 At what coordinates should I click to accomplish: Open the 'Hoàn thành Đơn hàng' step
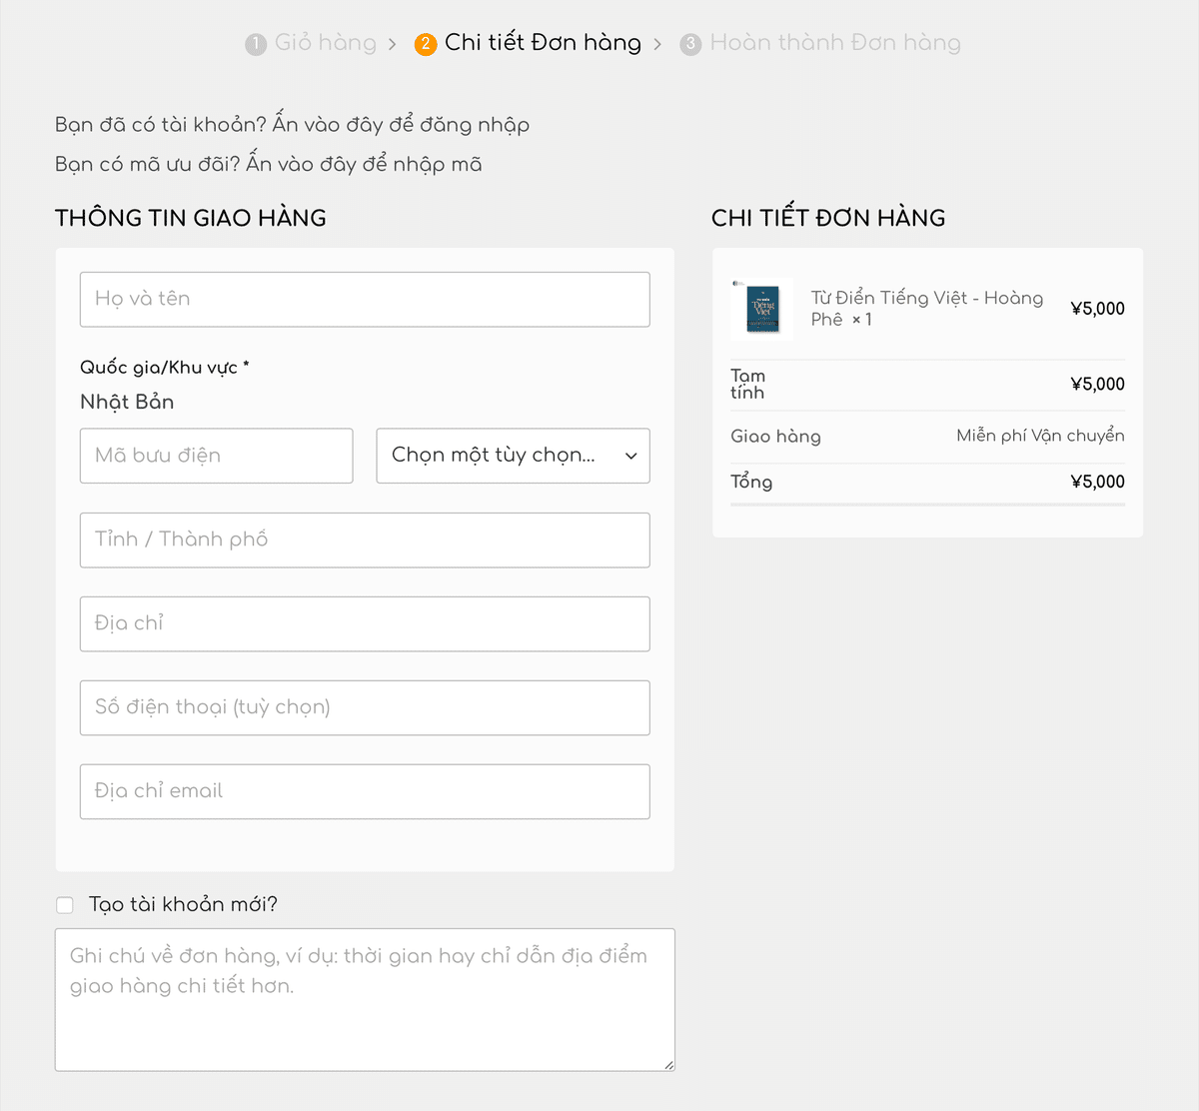(835, 43)
